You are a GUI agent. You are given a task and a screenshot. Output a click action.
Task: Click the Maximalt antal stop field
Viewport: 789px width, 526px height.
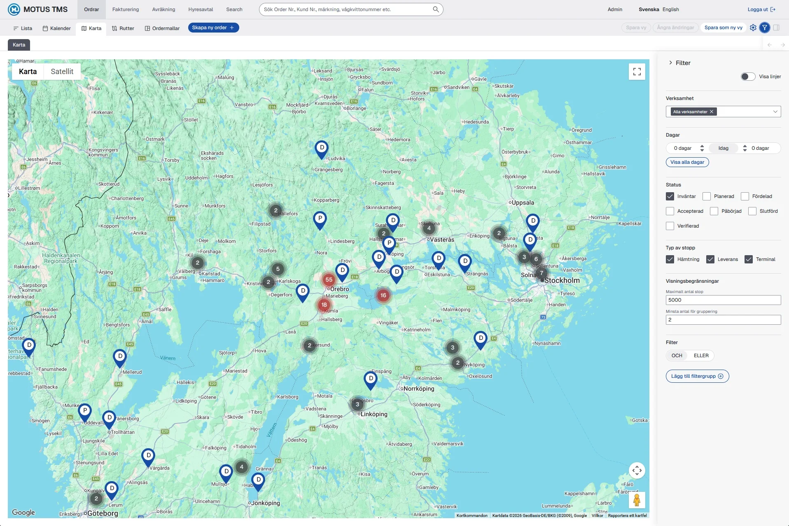[723, 300]
